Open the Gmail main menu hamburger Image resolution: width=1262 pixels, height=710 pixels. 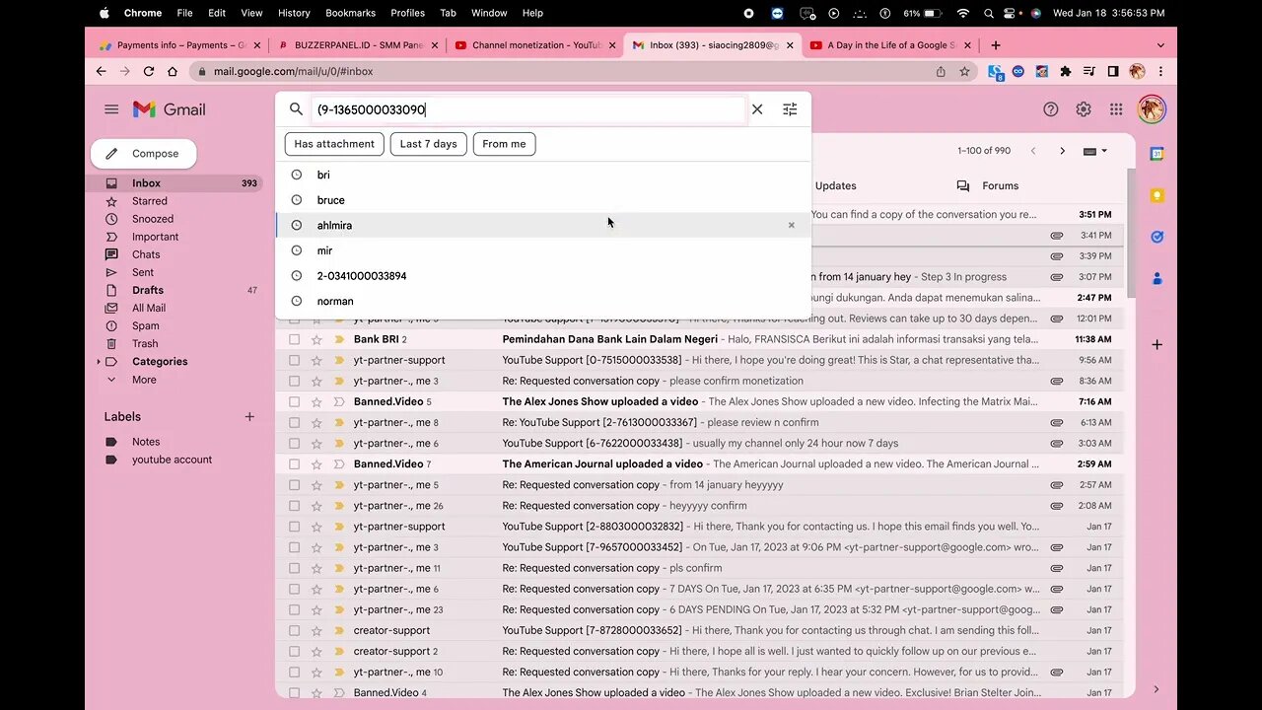[x=111, y=109]
